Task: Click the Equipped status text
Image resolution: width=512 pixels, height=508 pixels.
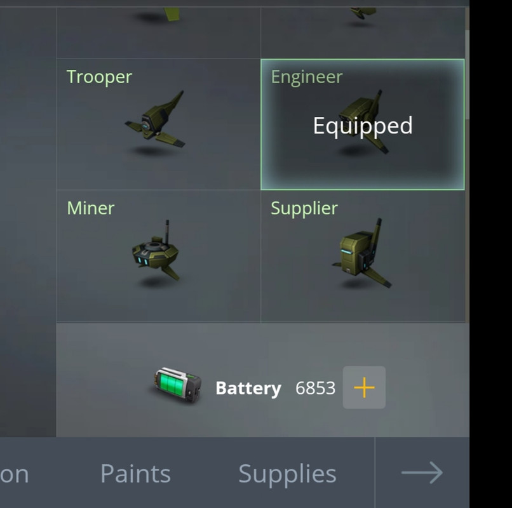Action: [363, 126]
